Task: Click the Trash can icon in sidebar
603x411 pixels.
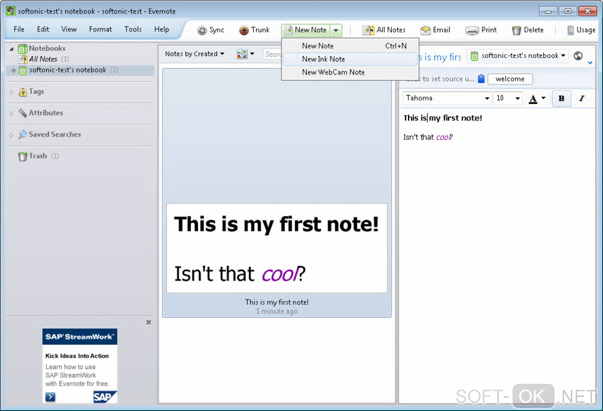Action: (x=22, y=156)
